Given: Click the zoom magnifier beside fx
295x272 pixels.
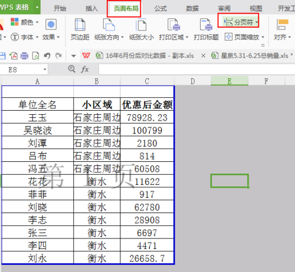Looking at the screenshot, I should 71,69.
